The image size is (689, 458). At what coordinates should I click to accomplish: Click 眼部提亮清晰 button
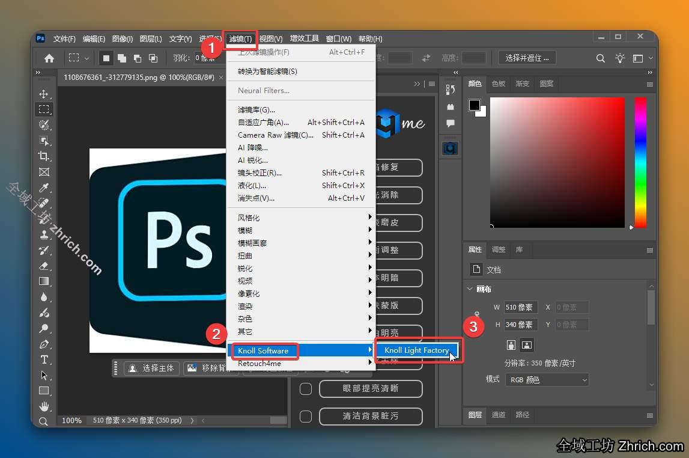pos(371,388)
